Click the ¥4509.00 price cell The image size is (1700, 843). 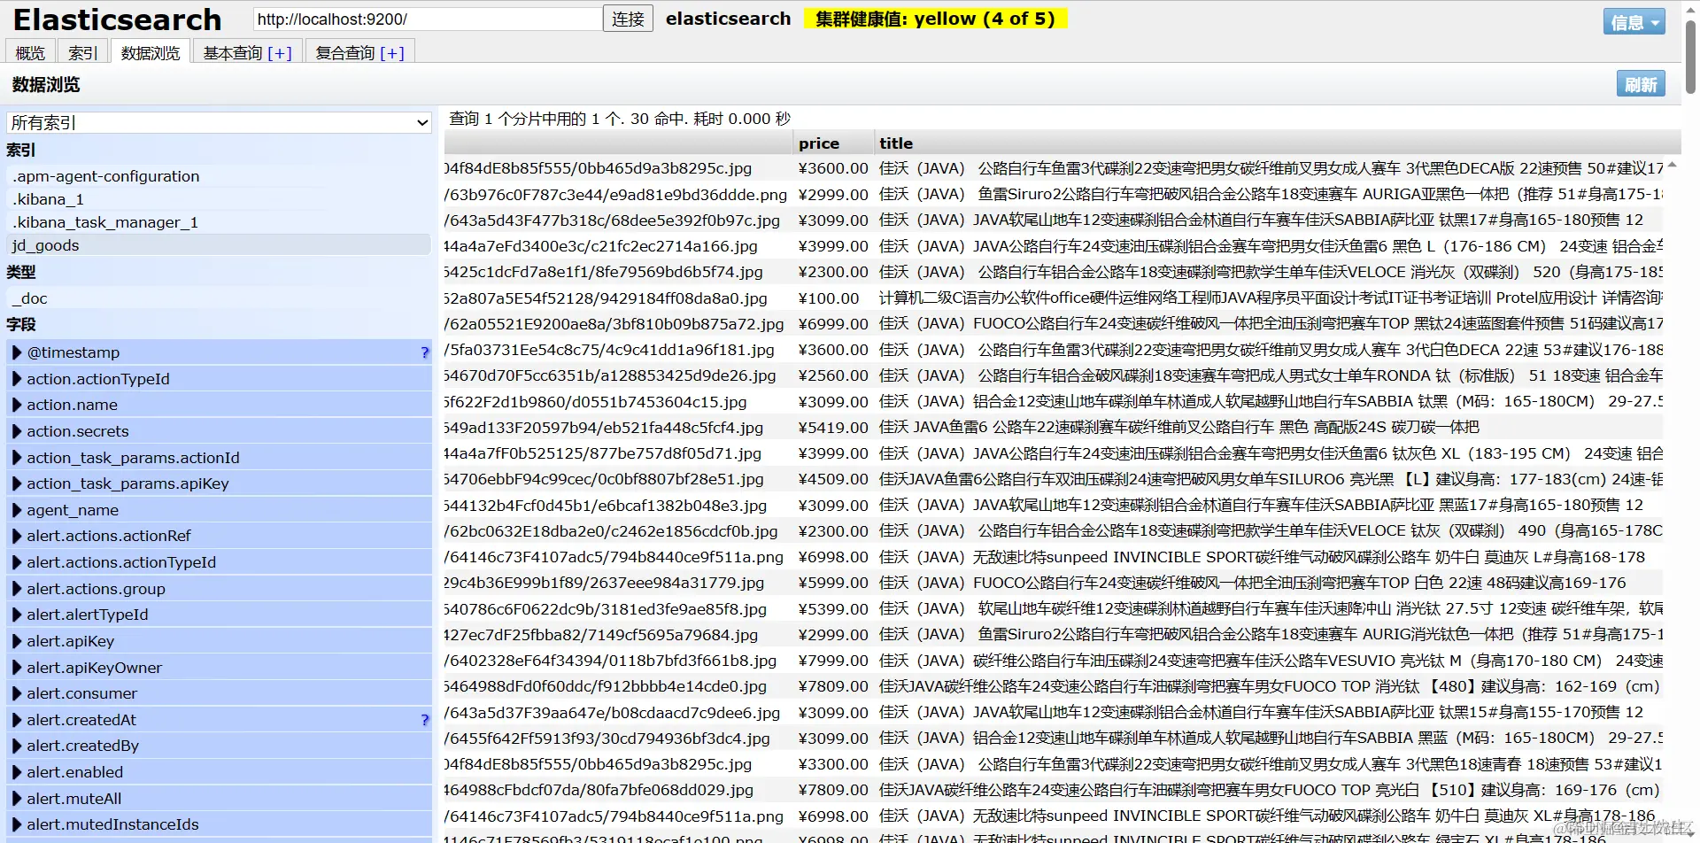(x=832, y=479)
